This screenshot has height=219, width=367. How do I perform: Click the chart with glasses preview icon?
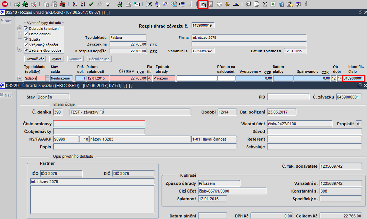pos(248,4)
